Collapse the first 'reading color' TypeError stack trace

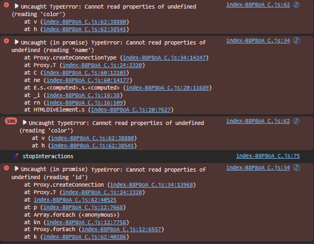click(x=17, y=6)
